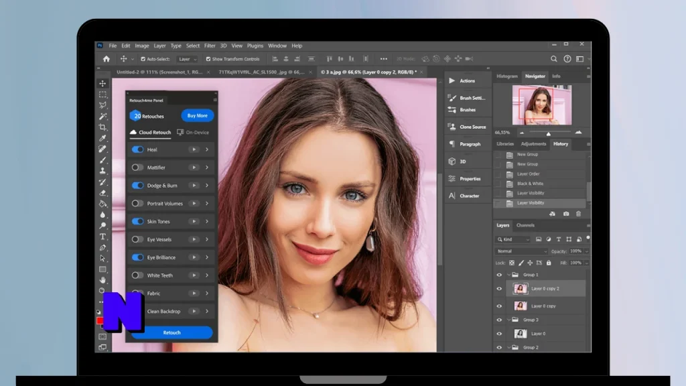The width and height of the screenshot is (686, 386).
Task: Toggle the Dodge & Burn switch
Action: tap(138, 186)
